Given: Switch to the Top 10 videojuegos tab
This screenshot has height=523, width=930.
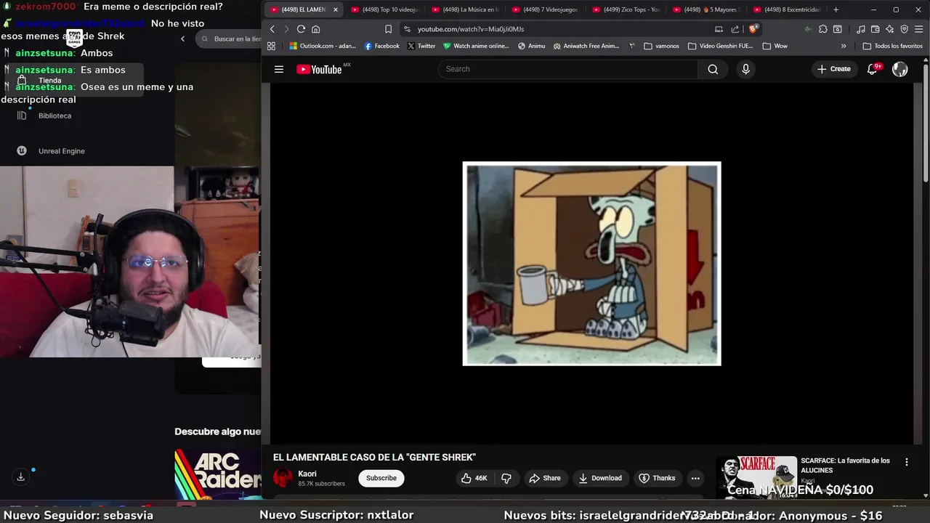Looking at the screenshot, I should pyautogui.click(x=384, y=9).
